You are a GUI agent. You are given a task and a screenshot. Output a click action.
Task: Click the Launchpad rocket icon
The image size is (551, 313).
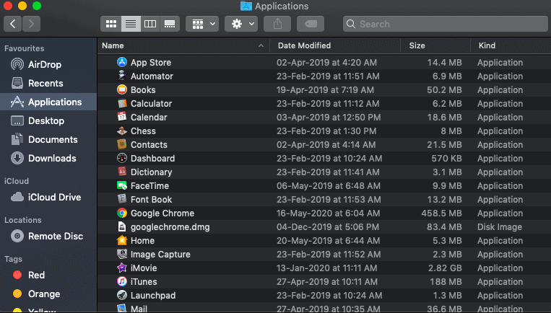pos(121,295)
